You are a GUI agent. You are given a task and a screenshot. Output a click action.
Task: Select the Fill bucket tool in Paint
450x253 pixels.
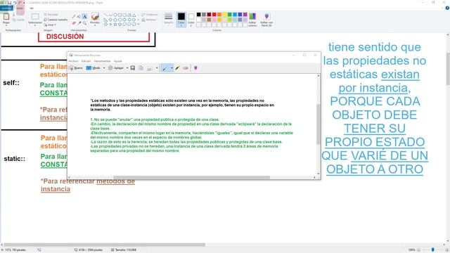tap(79, 16)
